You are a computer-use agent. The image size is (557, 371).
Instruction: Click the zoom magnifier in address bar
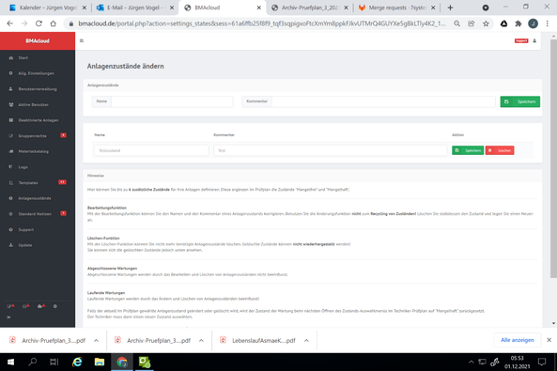[456, 23]
